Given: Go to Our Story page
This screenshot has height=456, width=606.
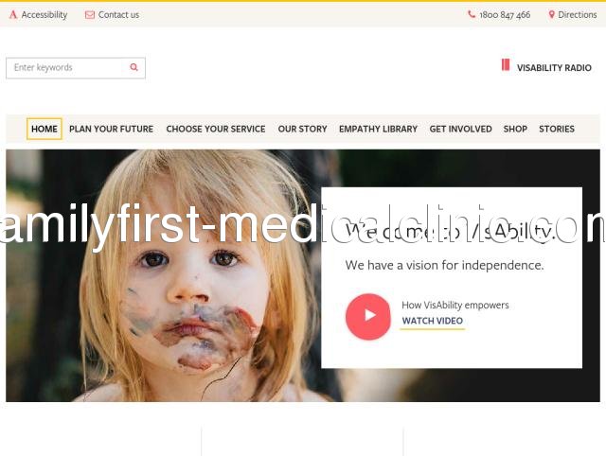Looking at the screenshot, I should (x=303, y=129).
